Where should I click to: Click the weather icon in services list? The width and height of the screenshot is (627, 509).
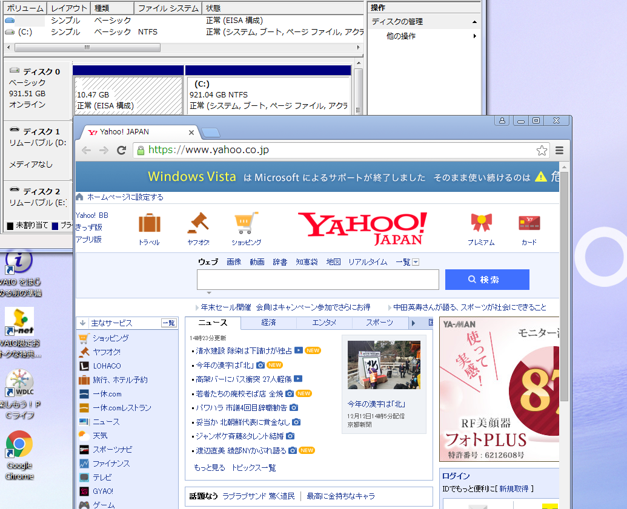tap(84, 436)
